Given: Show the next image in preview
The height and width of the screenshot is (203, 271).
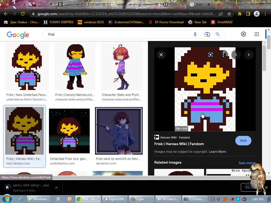Looking at the screenshot, I should [249, 55].
